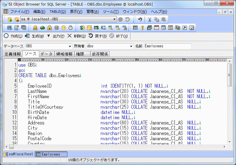
Task: Click the padlock icon in the toolbar
Action: (x=50, y=28)
